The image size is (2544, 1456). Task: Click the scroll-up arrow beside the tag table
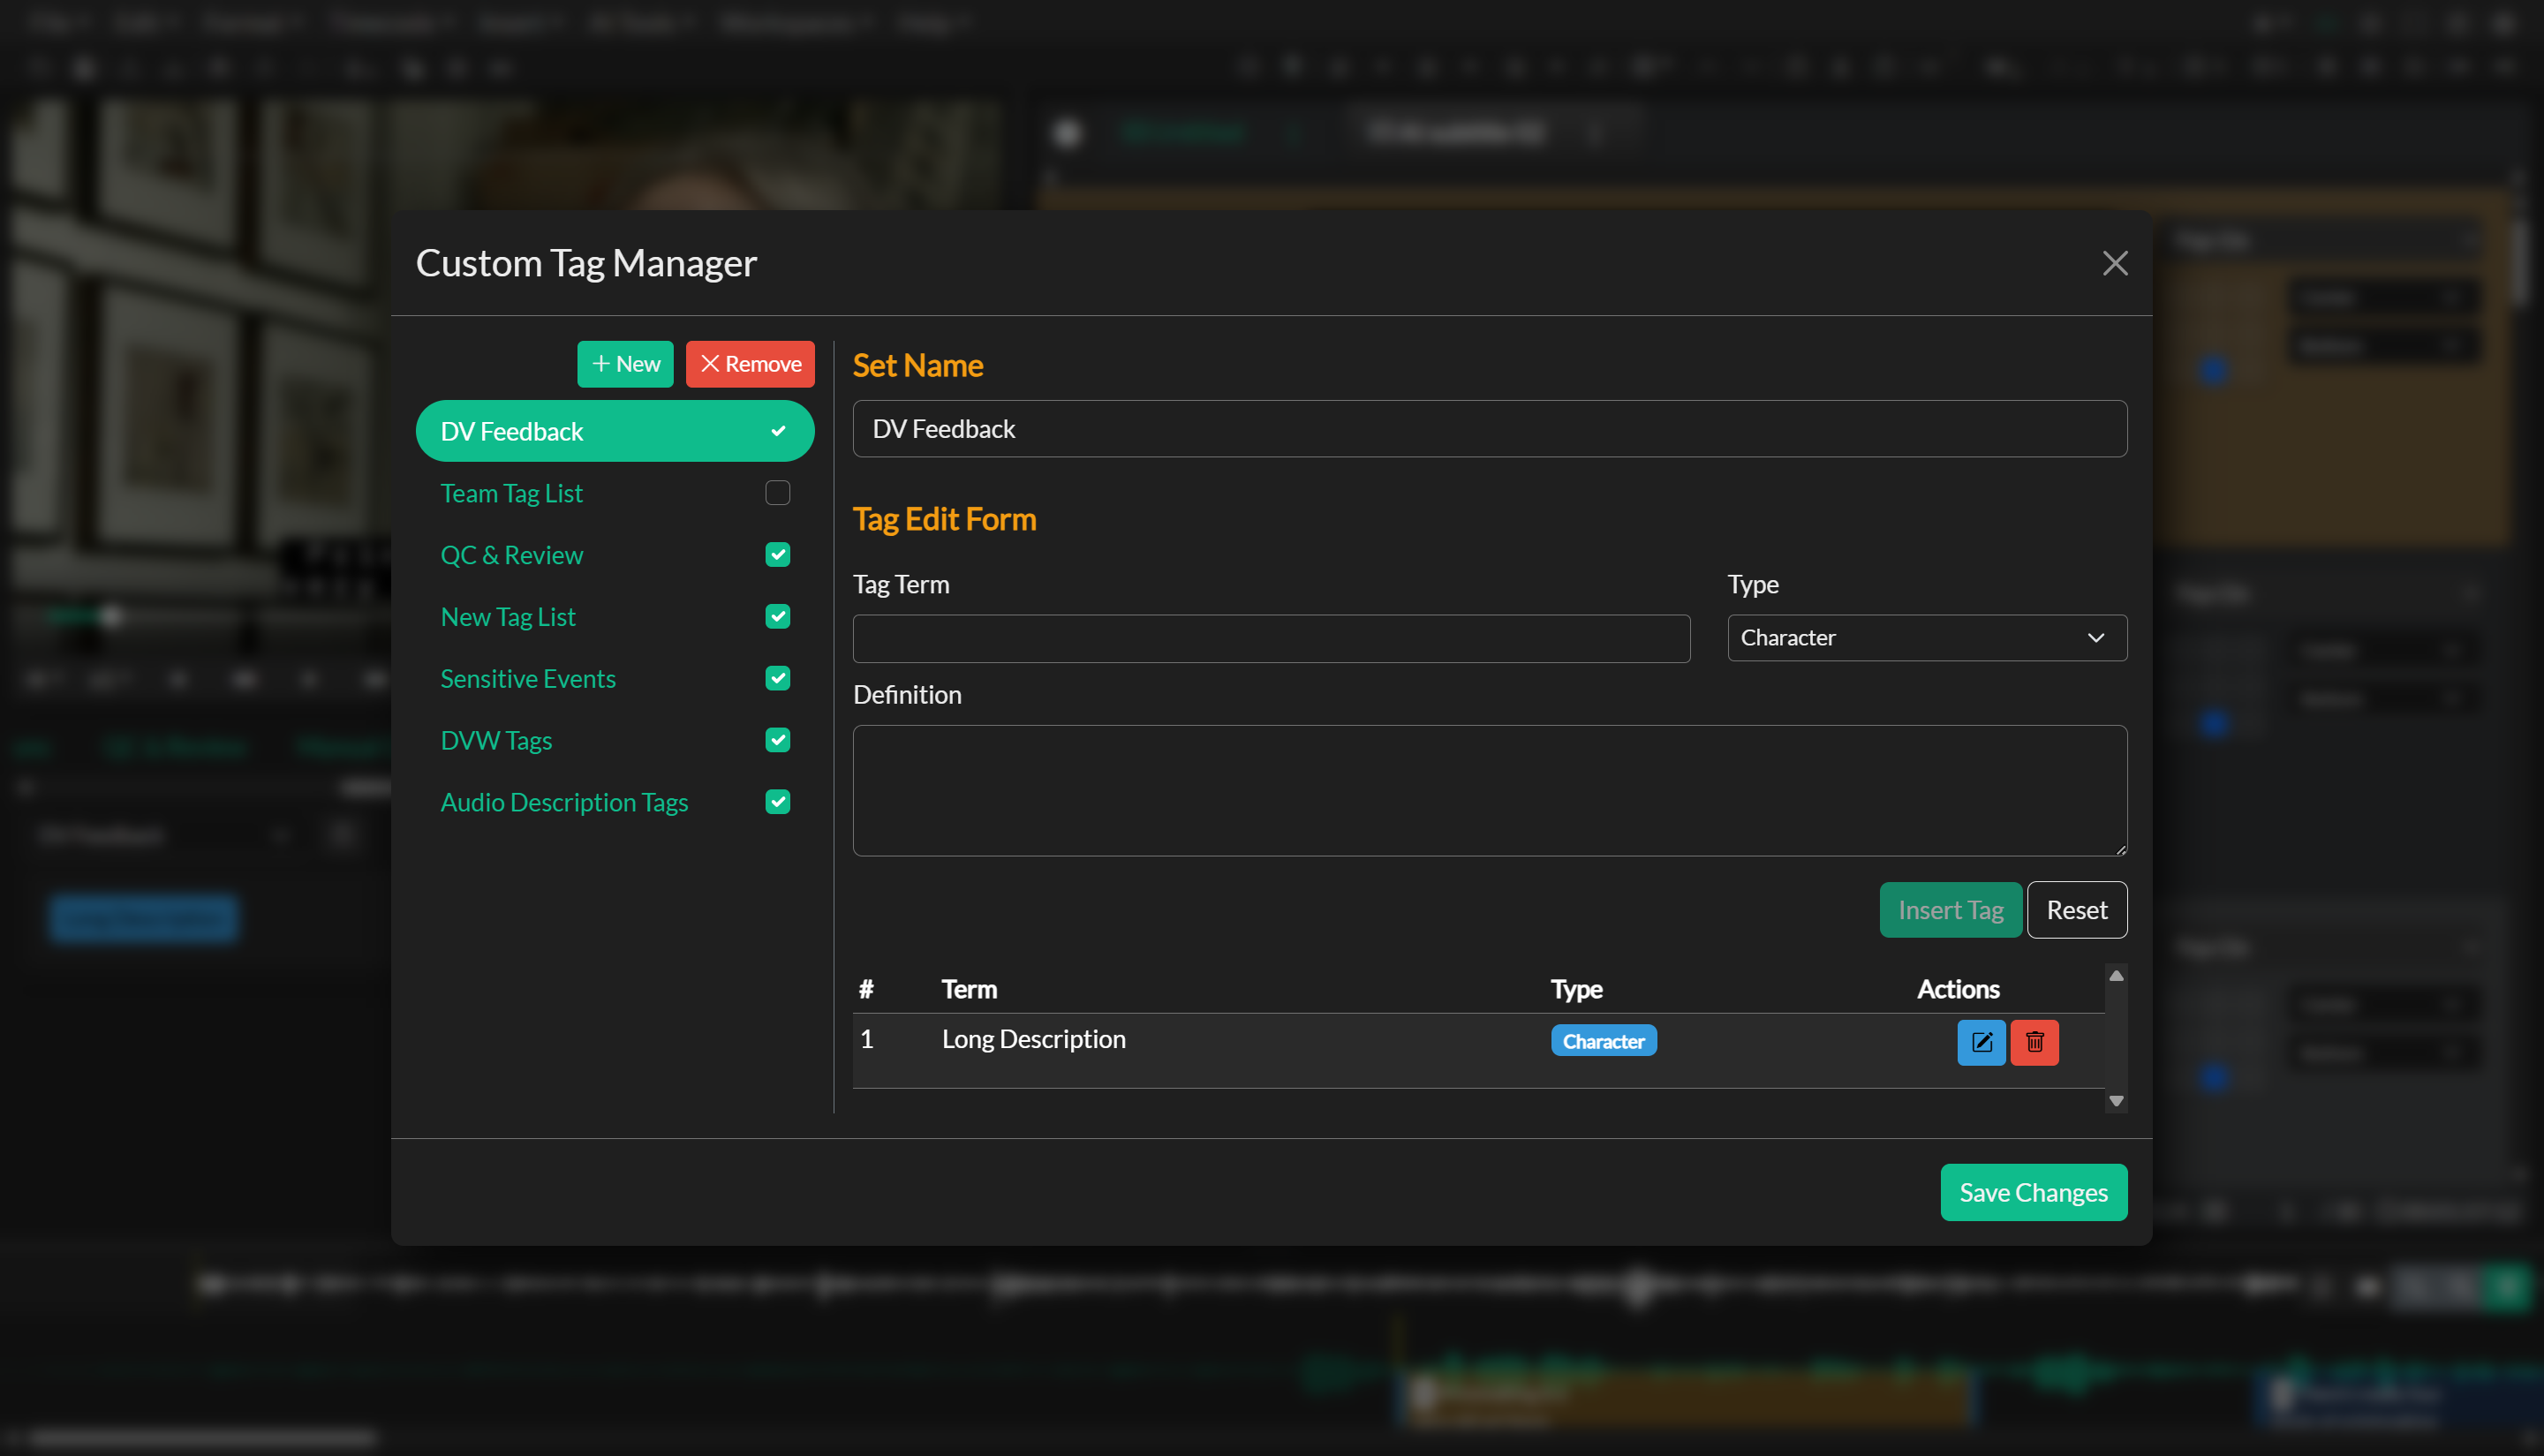click(2116, 975)
